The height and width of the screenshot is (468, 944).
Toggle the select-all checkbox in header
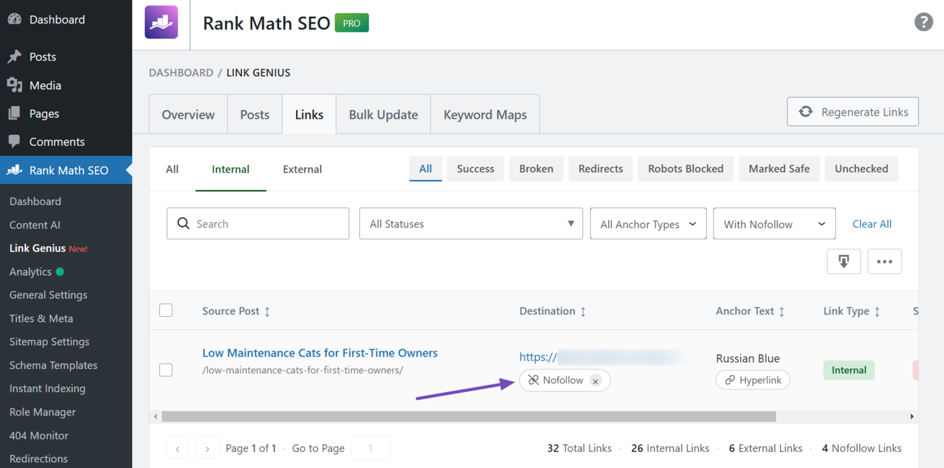click(x=166, y=310)
